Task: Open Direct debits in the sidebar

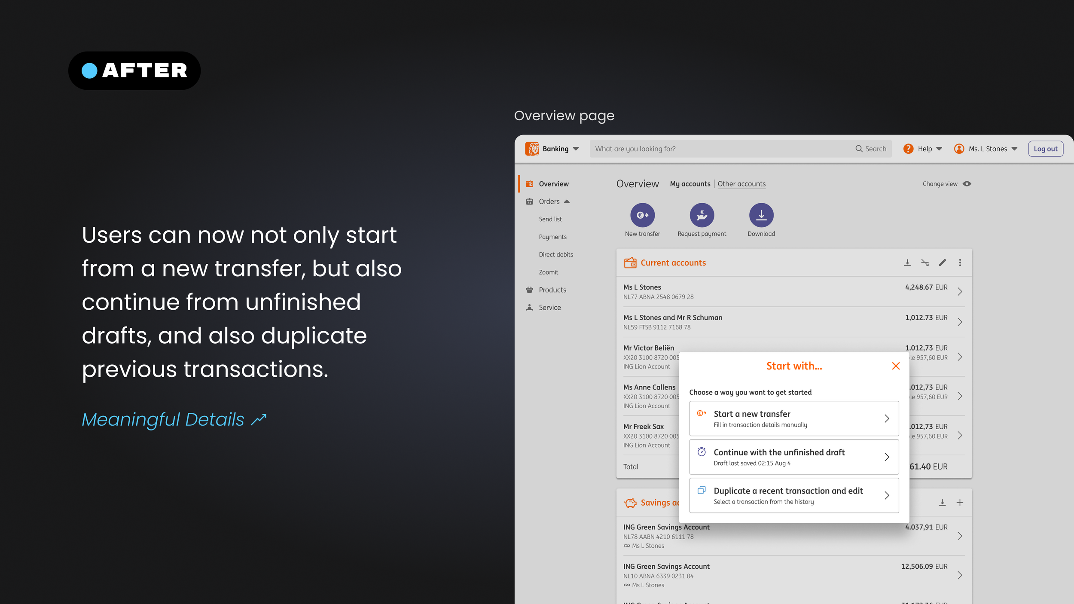Action: point(555,254)
